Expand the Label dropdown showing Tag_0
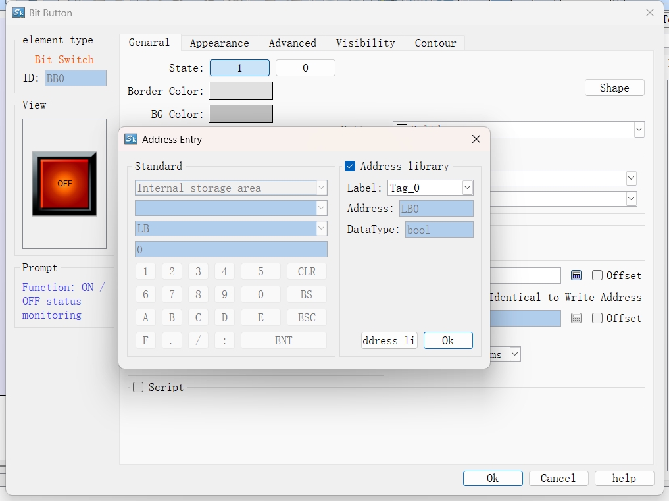669x501 pixels. click(467, 188)
